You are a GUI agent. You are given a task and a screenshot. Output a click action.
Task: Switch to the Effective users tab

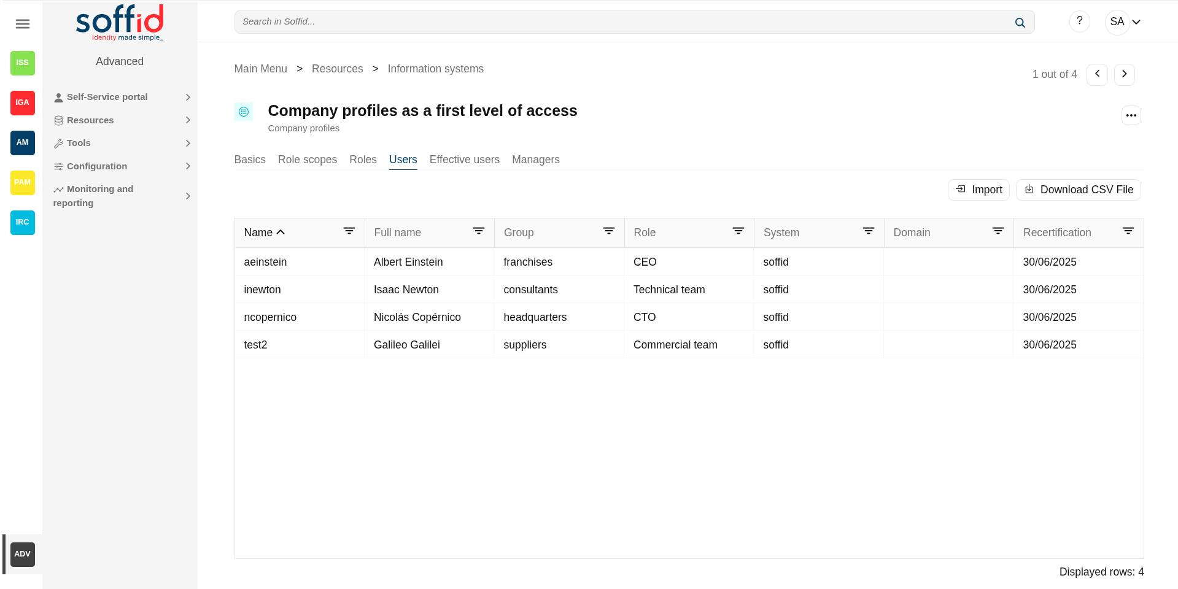465,160
